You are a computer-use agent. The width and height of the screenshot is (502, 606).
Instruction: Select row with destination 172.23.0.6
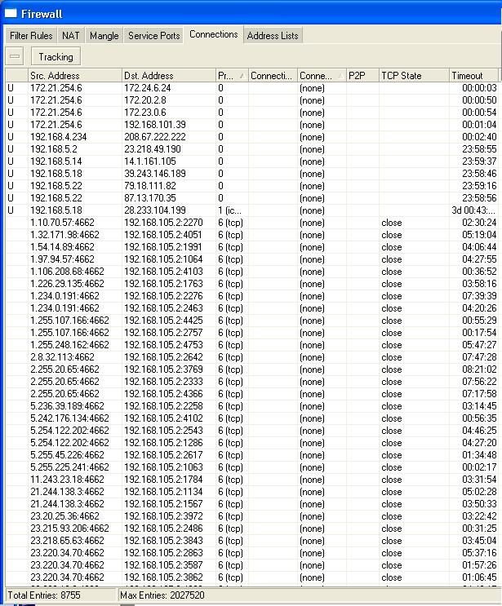point(251,113)
